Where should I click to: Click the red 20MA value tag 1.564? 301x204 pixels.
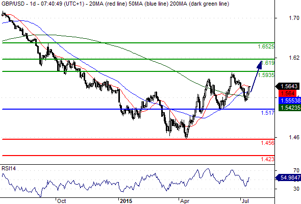coord(288,93)
